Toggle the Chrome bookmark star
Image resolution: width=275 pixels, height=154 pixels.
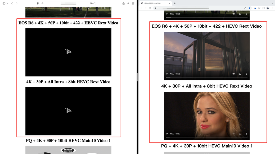tap(250, 8)
